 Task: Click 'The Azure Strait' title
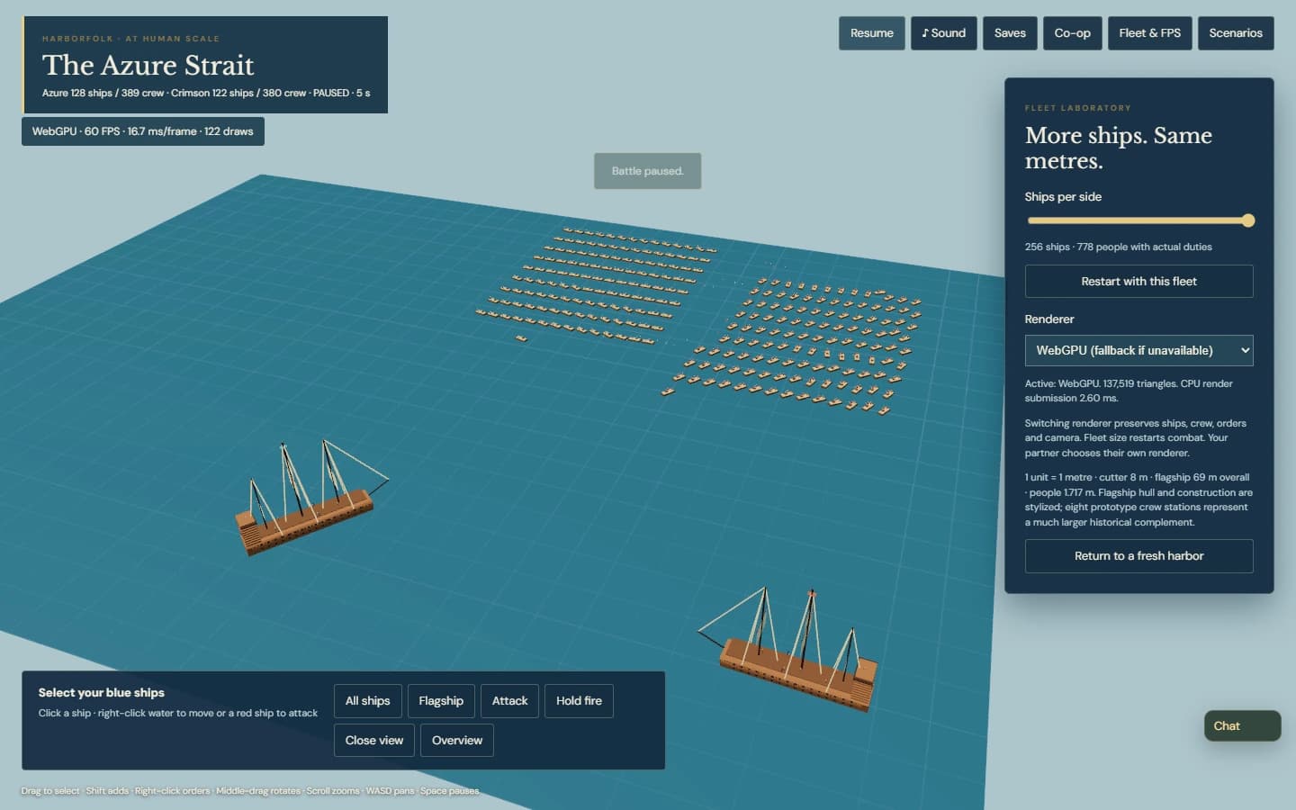(x=148, y=65)
